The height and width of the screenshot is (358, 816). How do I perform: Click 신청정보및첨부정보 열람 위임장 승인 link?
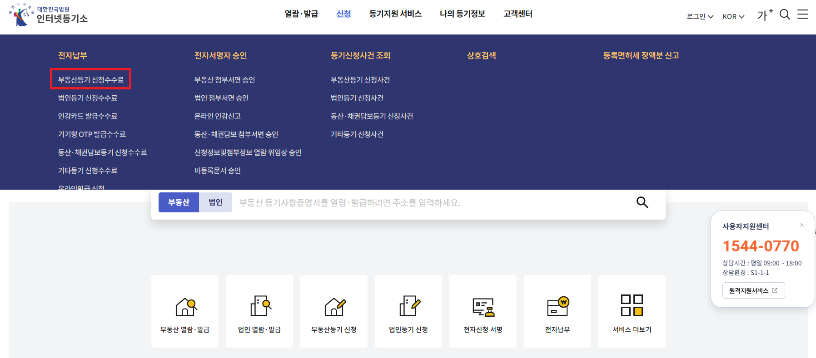[x=248, y=152]
